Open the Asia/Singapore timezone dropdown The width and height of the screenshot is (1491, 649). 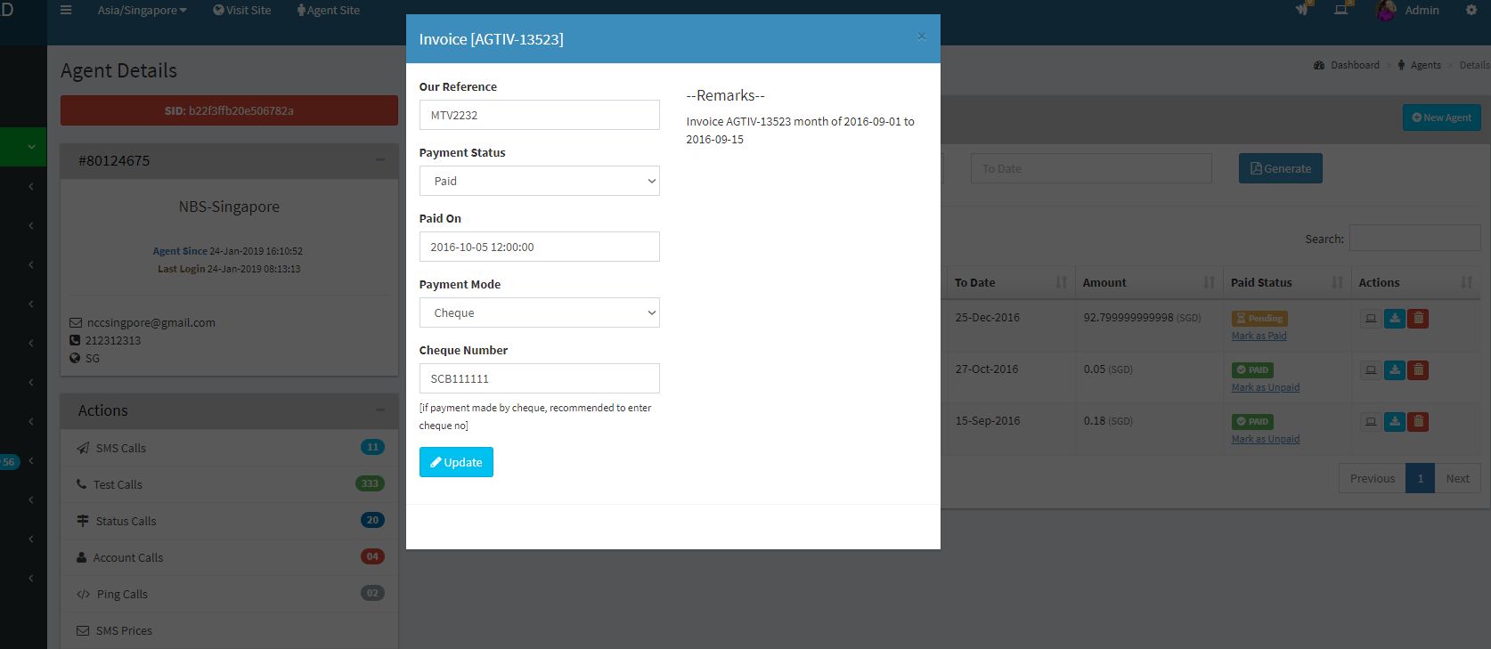(x=142, y=11)
